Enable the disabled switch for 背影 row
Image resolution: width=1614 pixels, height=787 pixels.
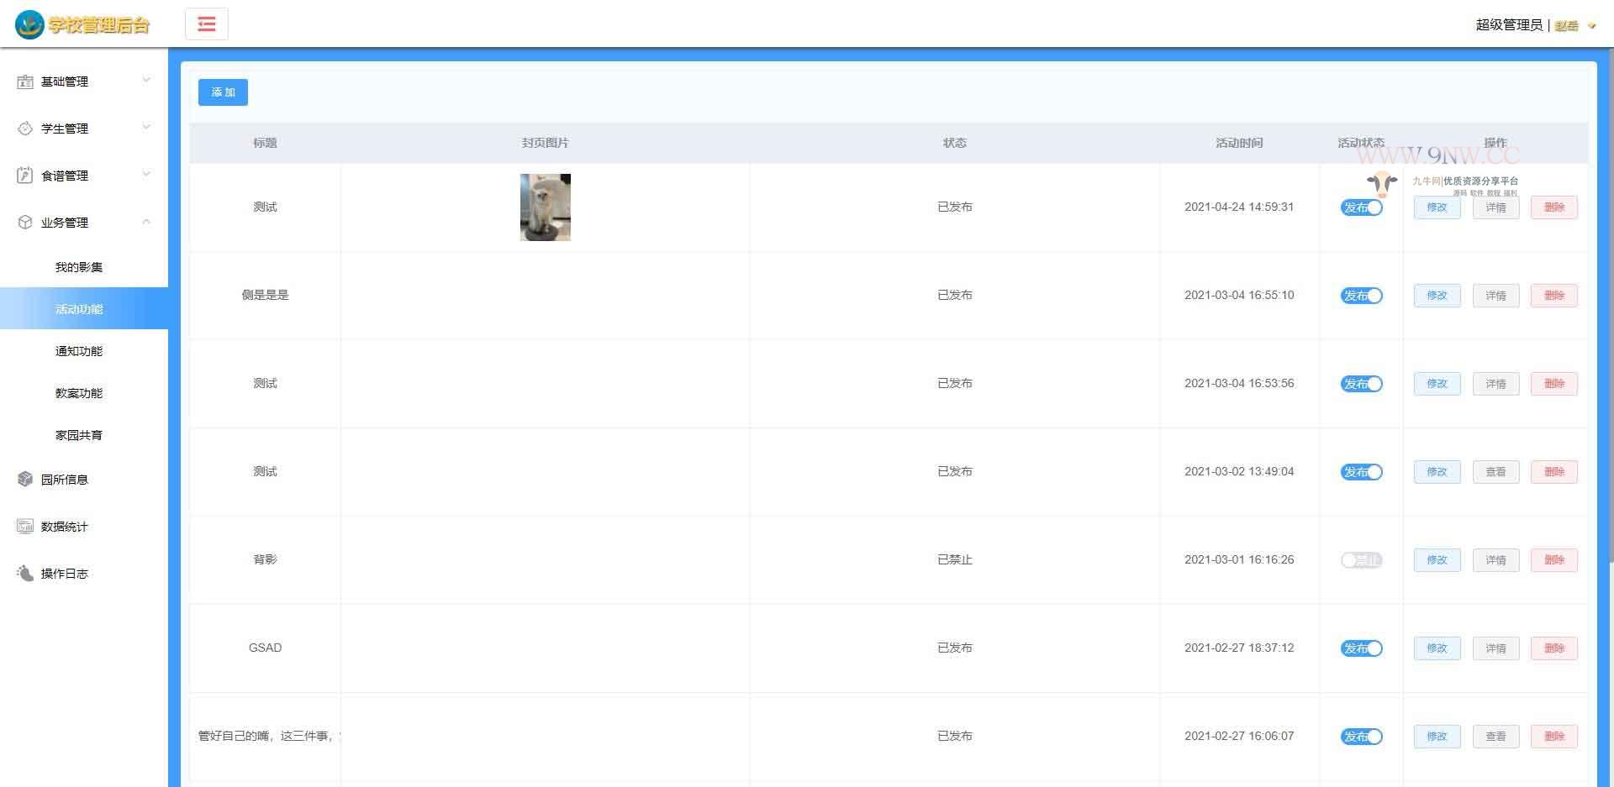tap(1361, 560)
